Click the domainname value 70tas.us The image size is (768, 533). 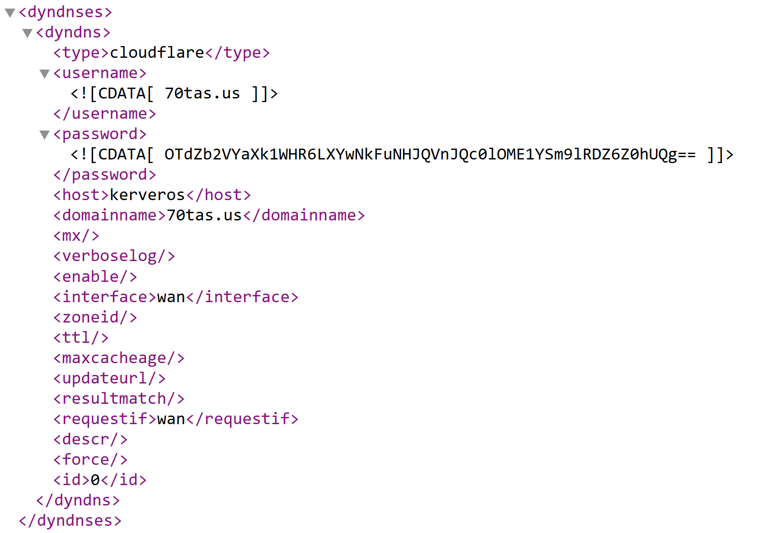pos(204,215)
